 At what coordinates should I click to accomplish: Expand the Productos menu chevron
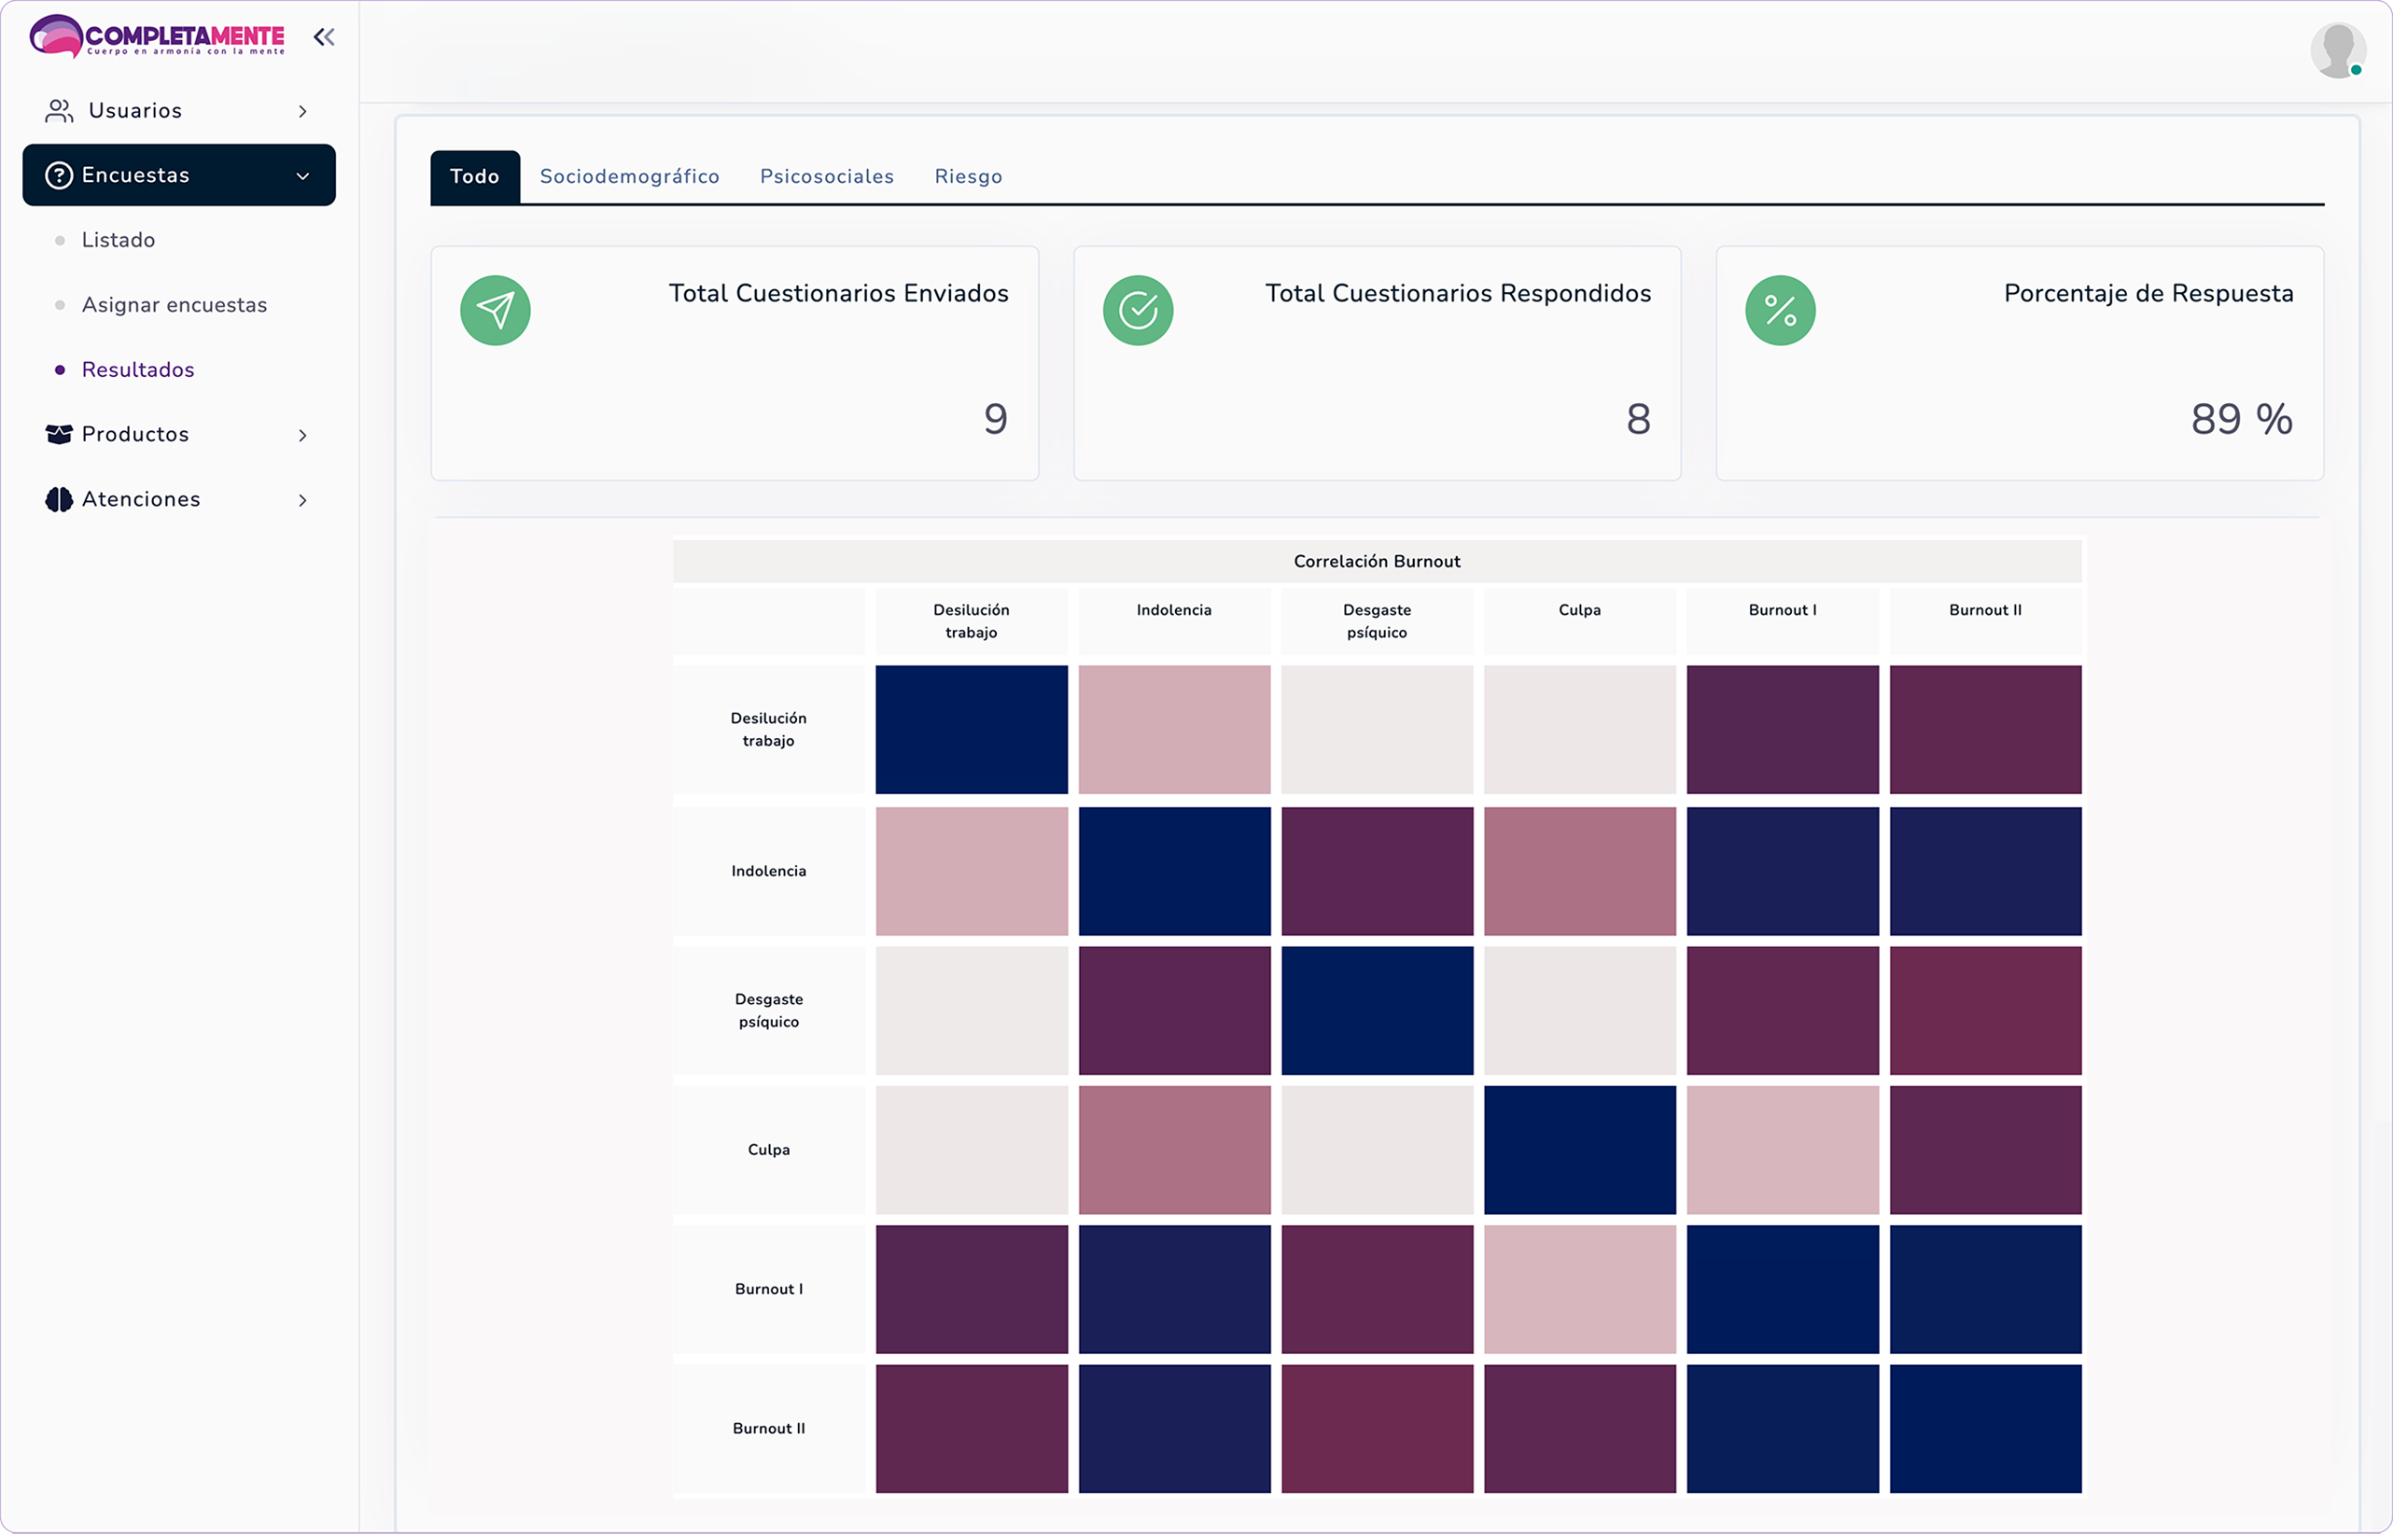[x=303, y=436]
